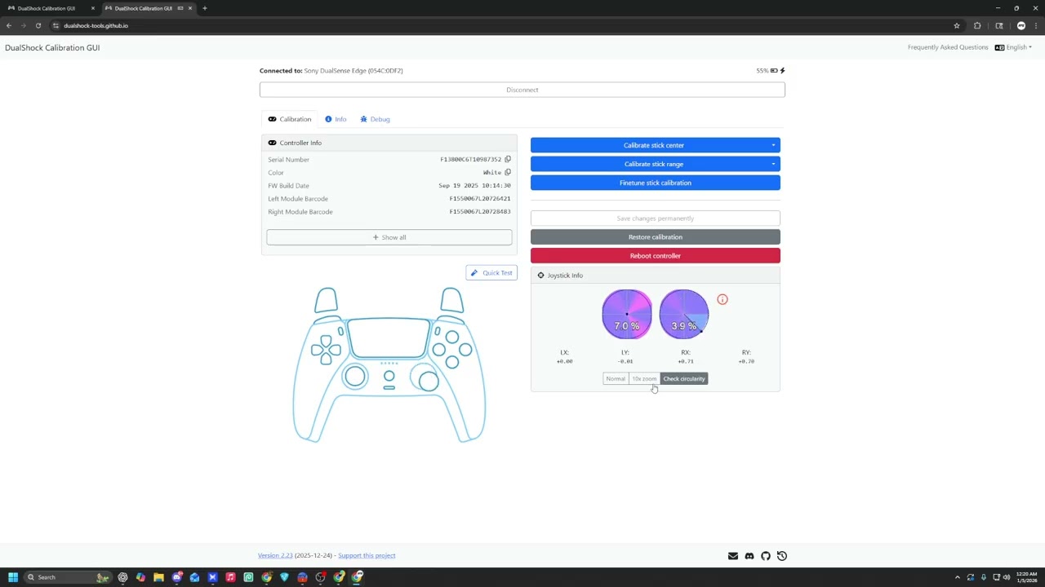Image resolution: width=1045 pixels, height=587 pixels.
Task: Open the browser extensions puzzle icon
Action: (x=977, y=25)
